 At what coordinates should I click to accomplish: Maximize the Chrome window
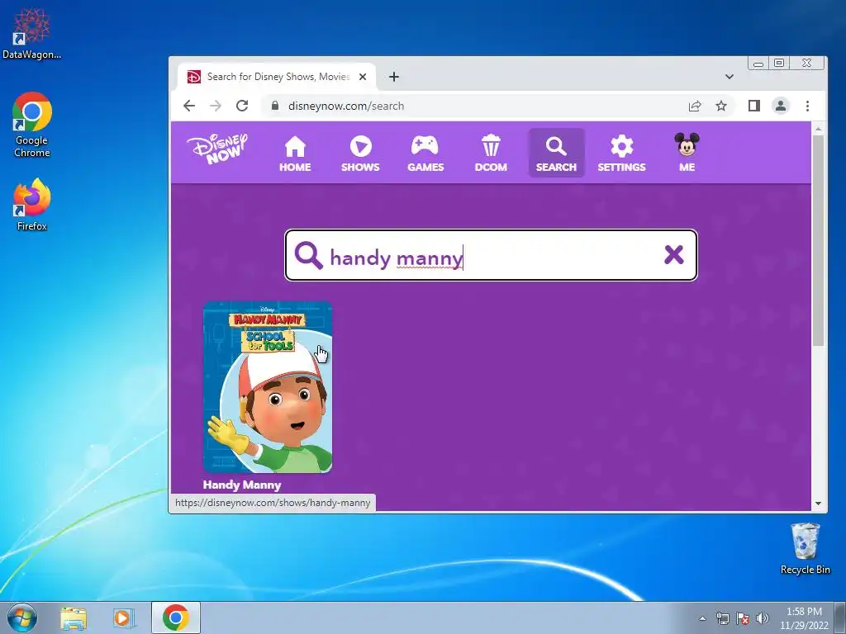click(779, 63)
